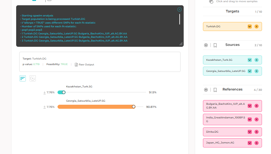The width and height of the screenshot is (271, 154).
Task: Click the Georgia_Satsurblia_LateUP.SG slider handle
Action: click(134, 107)
